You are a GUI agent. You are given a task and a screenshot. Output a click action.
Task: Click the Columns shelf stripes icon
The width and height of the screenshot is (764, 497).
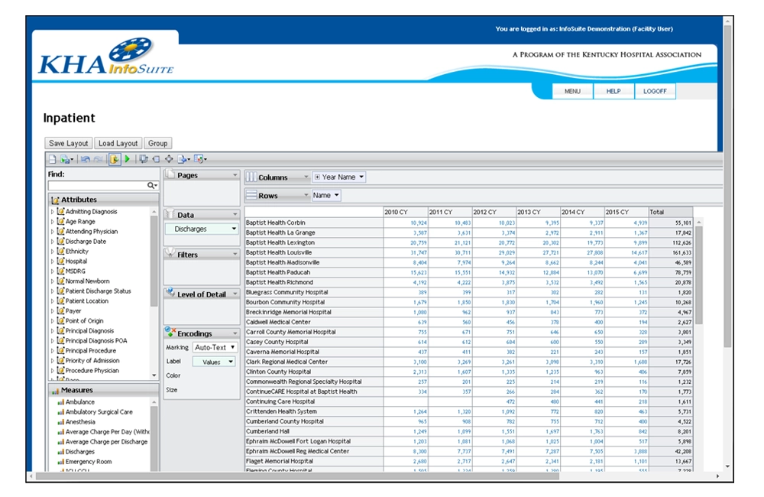point(251,177)
